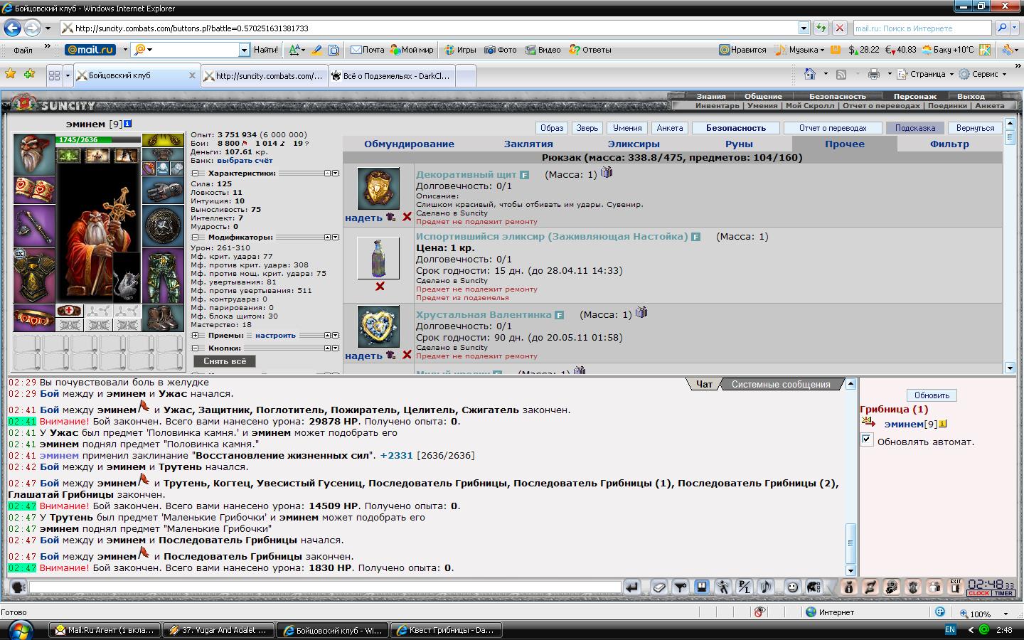The image size is (1024, 640).
Task: Open the Персонаж top menu item
Action: tap(914, 96)
